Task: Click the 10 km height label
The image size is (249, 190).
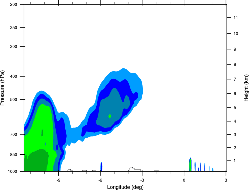Action: (236, 34)
